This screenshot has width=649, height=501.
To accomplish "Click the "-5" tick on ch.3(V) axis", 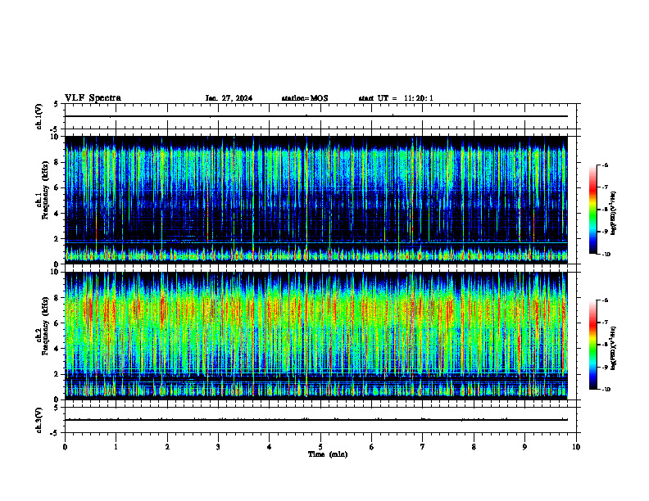I will pos(55,433).
